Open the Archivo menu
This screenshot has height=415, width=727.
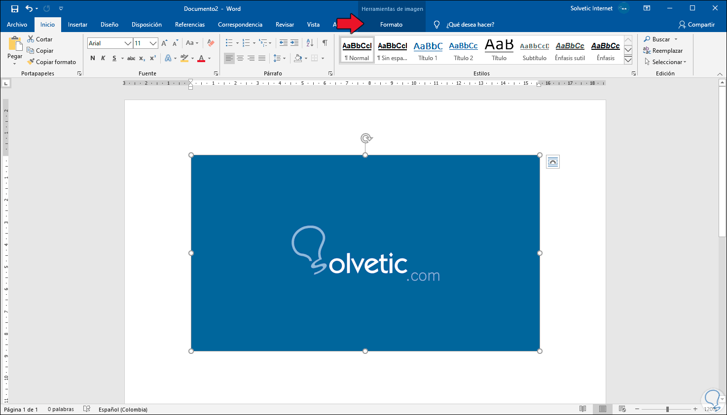17,25
